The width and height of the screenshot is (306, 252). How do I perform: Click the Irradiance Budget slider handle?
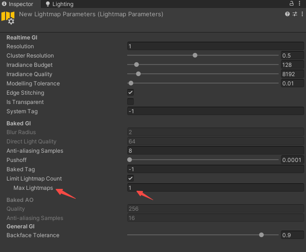click(137, 65)
